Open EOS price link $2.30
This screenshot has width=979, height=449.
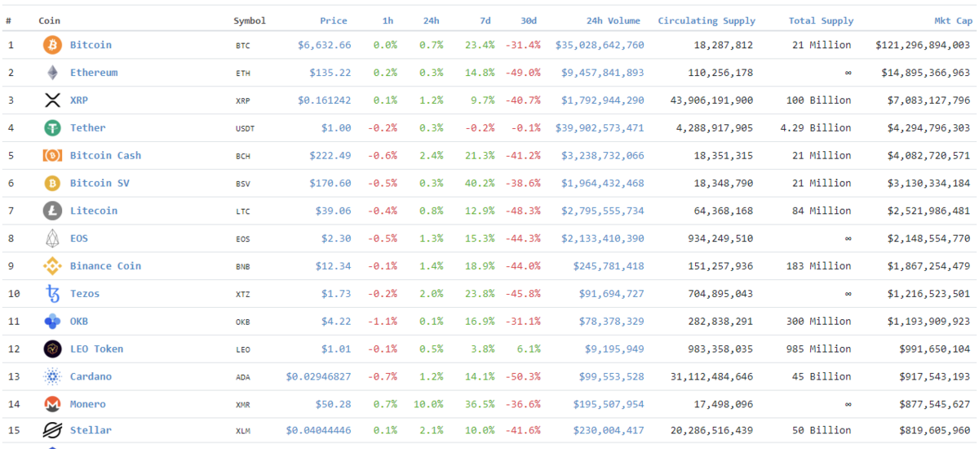[336, 238]
